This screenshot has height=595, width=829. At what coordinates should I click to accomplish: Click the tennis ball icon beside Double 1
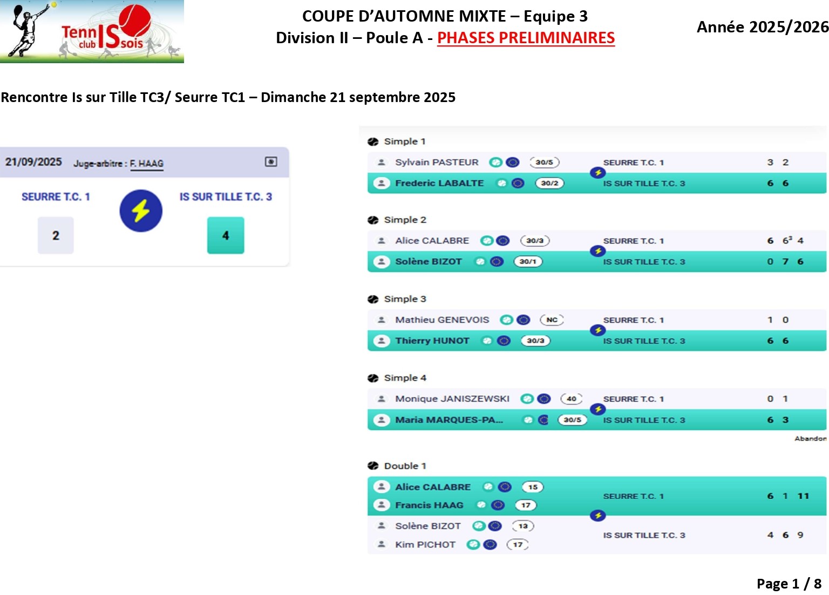373,466
